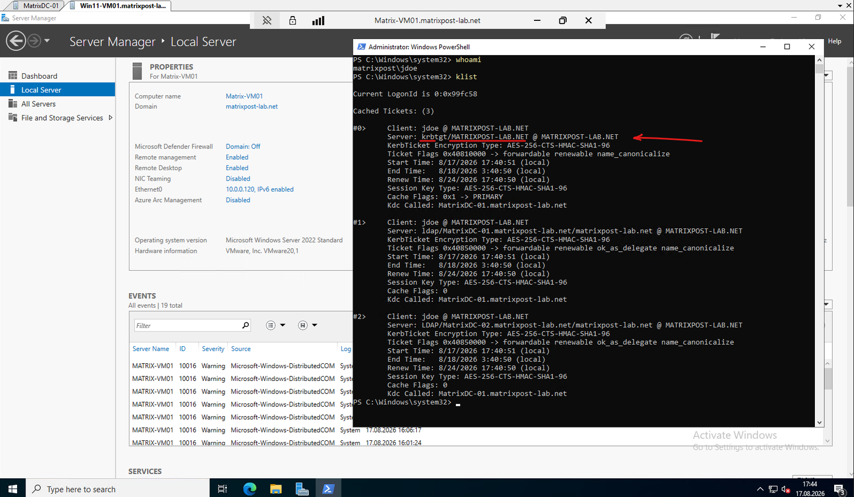The height and width of the screenshot is (497, 854).
Task: Sort events by Severity column
Action: 213,349
